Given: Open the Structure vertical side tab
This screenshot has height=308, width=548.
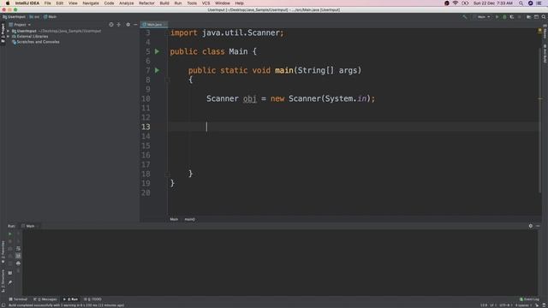Looking at the screenshot, I should pyautogui.click(x=3, y=281).
